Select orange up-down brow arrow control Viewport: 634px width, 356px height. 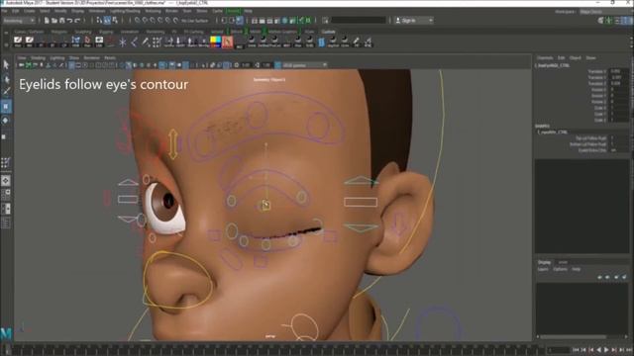pos(173,144)
